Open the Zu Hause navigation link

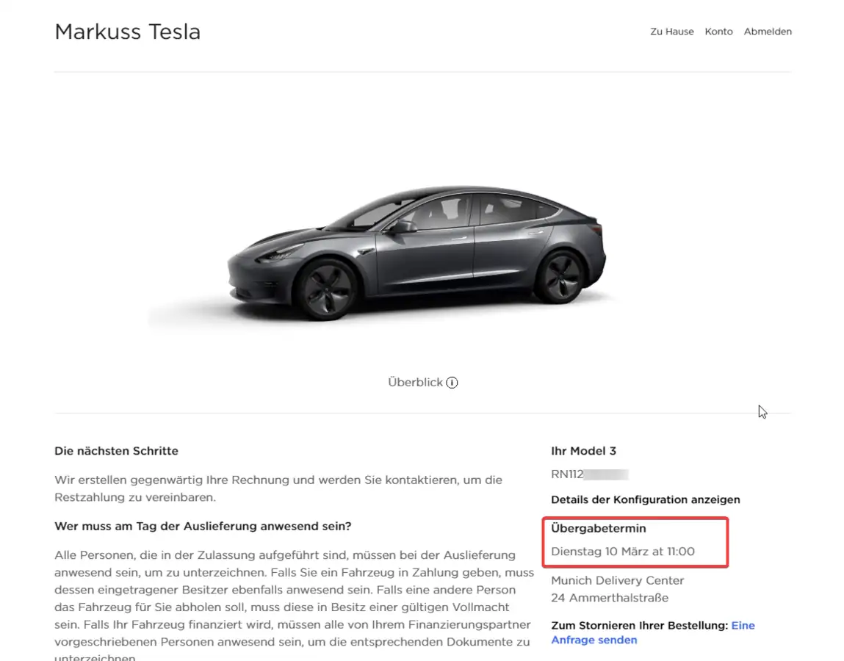coord(671,32)
